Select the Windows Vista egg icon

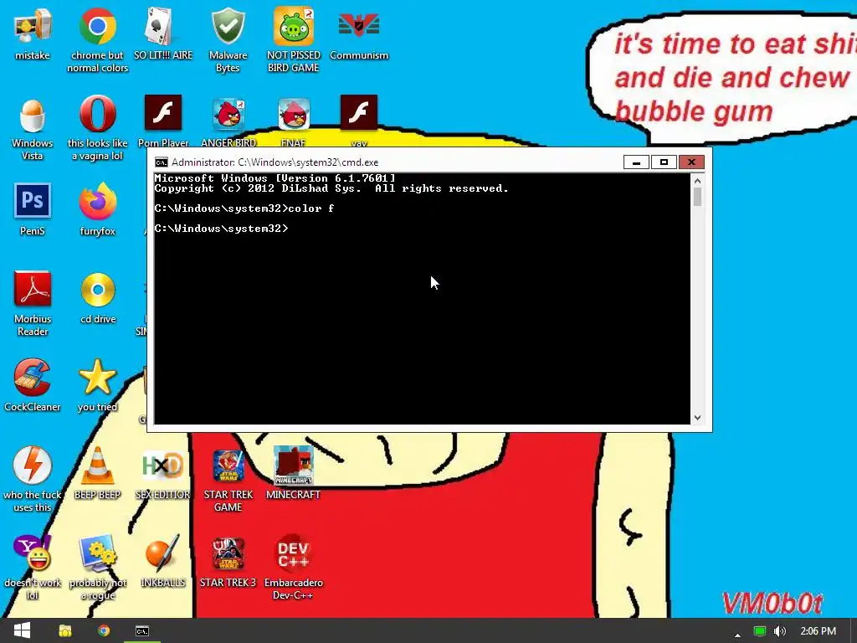33,115
